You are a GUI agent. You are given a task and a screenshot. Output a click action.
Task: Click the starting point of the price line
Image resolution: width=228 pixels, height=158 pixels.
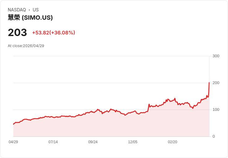(13, 124)
